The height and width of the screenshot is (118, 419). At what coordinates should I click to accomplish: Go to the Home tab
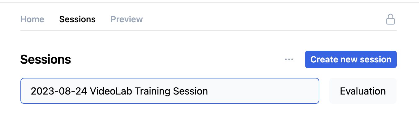coord(32,19)
